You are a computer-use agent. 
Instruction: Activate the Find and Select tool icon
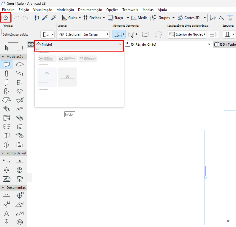coord(37,18)
